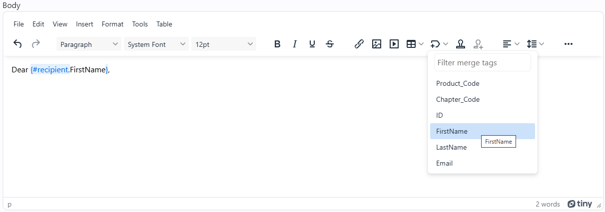The height and width of the screenshot is (212, 605).
Task: Expand the table insert dropdown arrow
Action: [422, 44]
